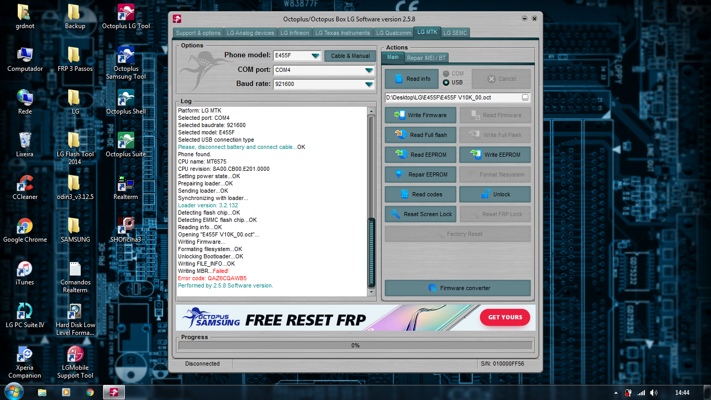Click the Write Firmware button
This screenshot has width=711, height=400.
click(421, 115)
